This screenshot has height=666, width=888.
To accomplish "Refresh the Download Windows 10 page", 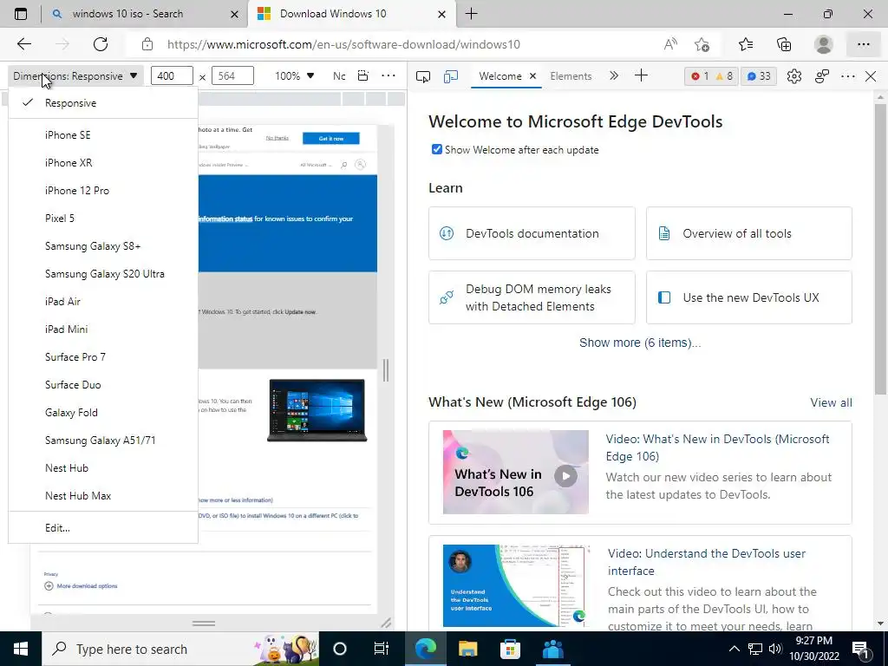I will [101, 44].
